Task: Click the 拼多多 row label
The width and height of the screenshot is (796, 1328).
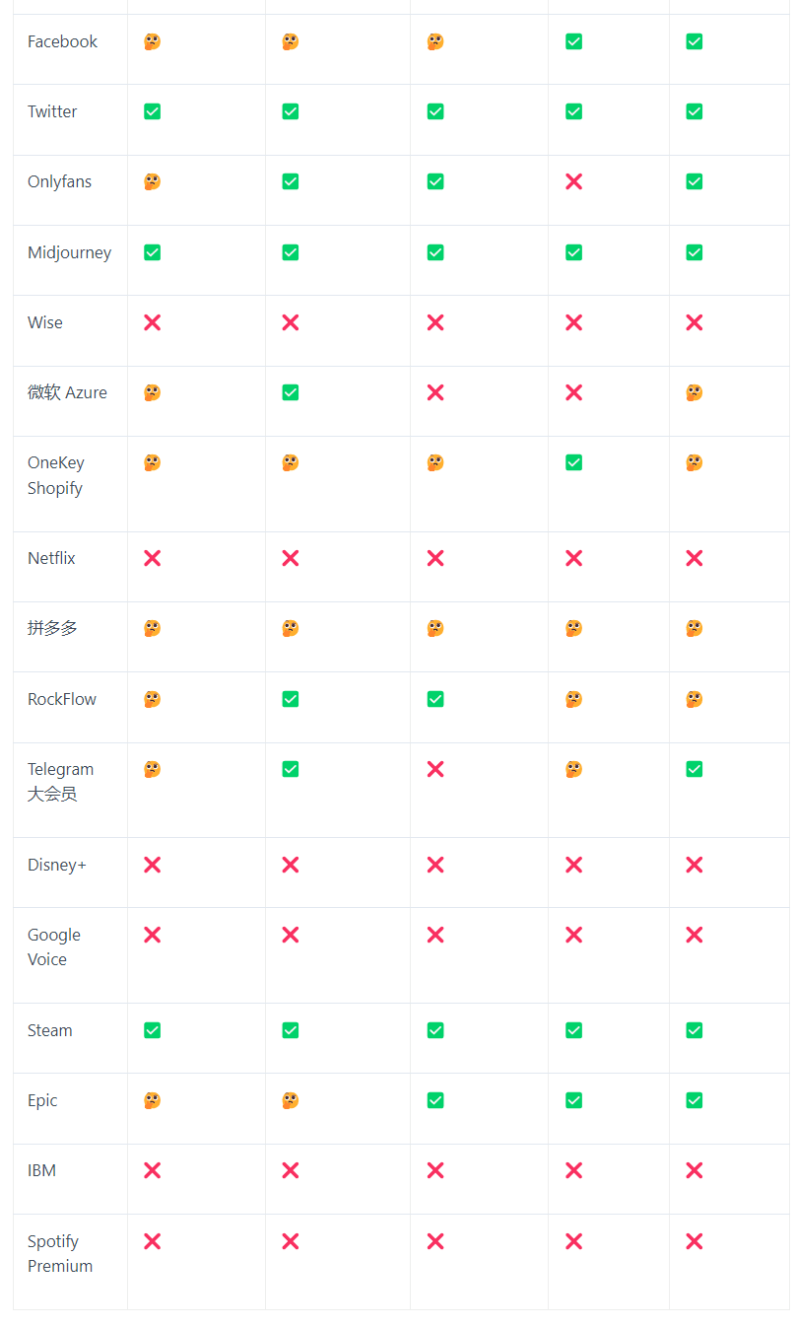Action: [x=52, y=628]
